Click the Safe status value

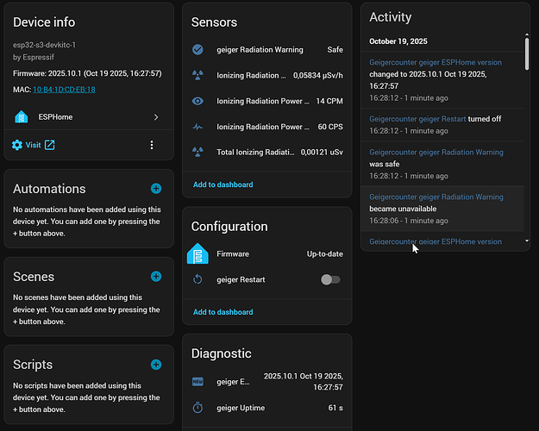tap(335, 49)
